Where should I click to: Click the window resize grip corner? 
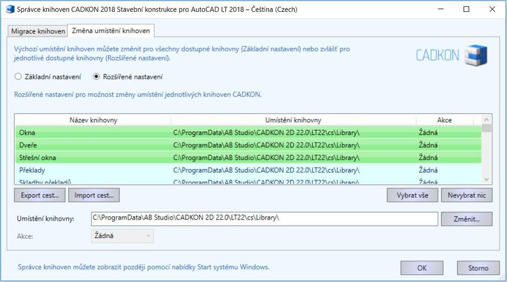pos(502,277)
